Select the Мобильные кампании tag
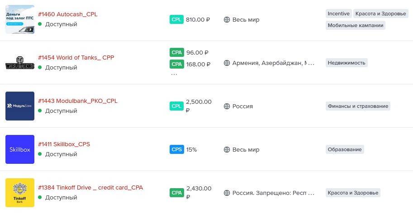413x213 pixels. pyautogui.click(x=356, y=25)
